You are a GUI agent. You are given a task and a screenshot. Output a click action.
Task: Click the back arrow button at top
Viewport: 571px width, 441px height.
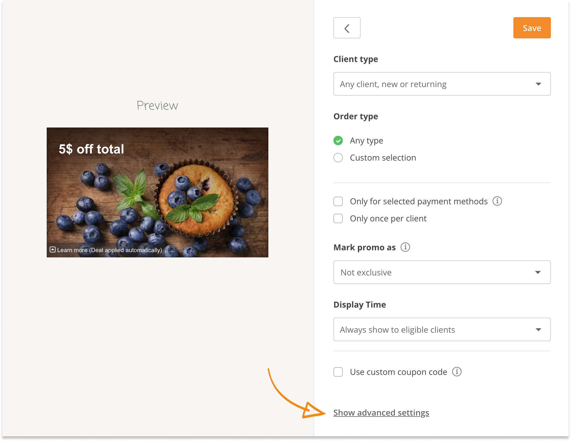pos(347,28)
